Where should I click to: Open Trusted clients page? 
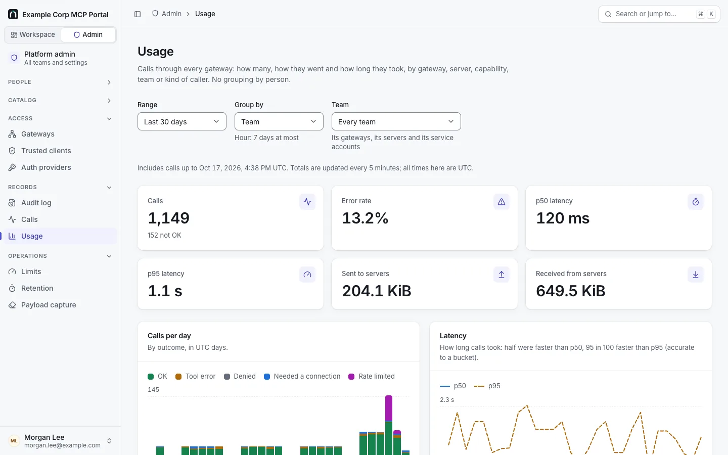(61, 151)
